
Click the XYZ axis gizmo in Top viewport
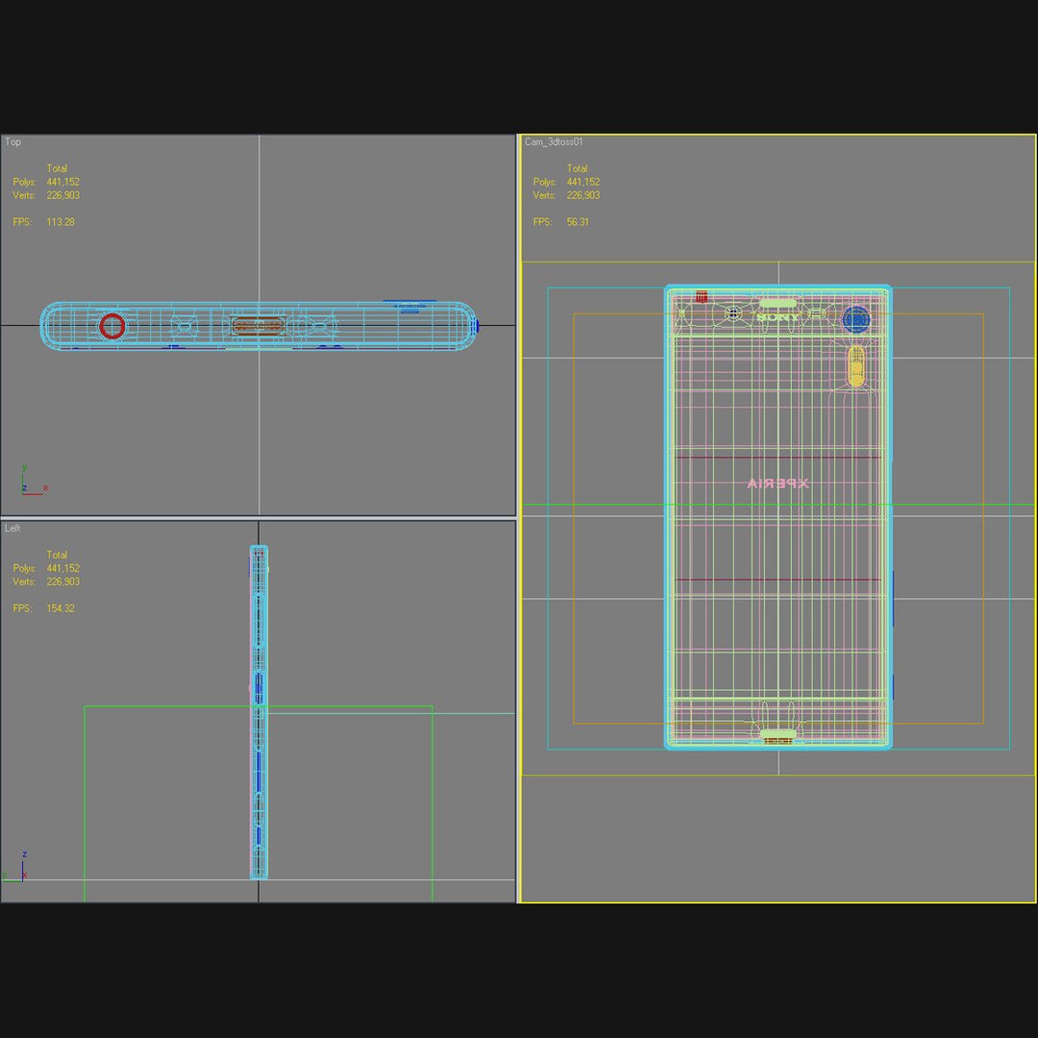tap(34, 480)
